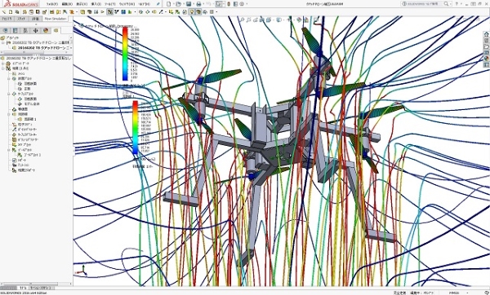Open the FeatureManager design tree panel tab

coord(5,31)
